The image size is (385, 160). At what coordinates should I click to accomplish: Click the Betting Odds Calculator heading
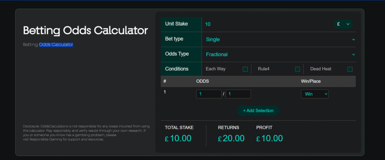click(x=85, y=30)
